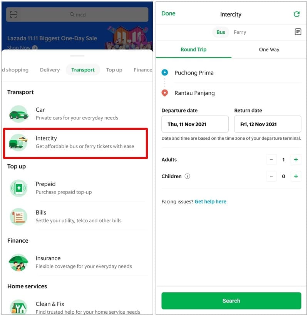Open the Delivery category tab
This screenshot has width=308, height=316.
click(50, 70)
